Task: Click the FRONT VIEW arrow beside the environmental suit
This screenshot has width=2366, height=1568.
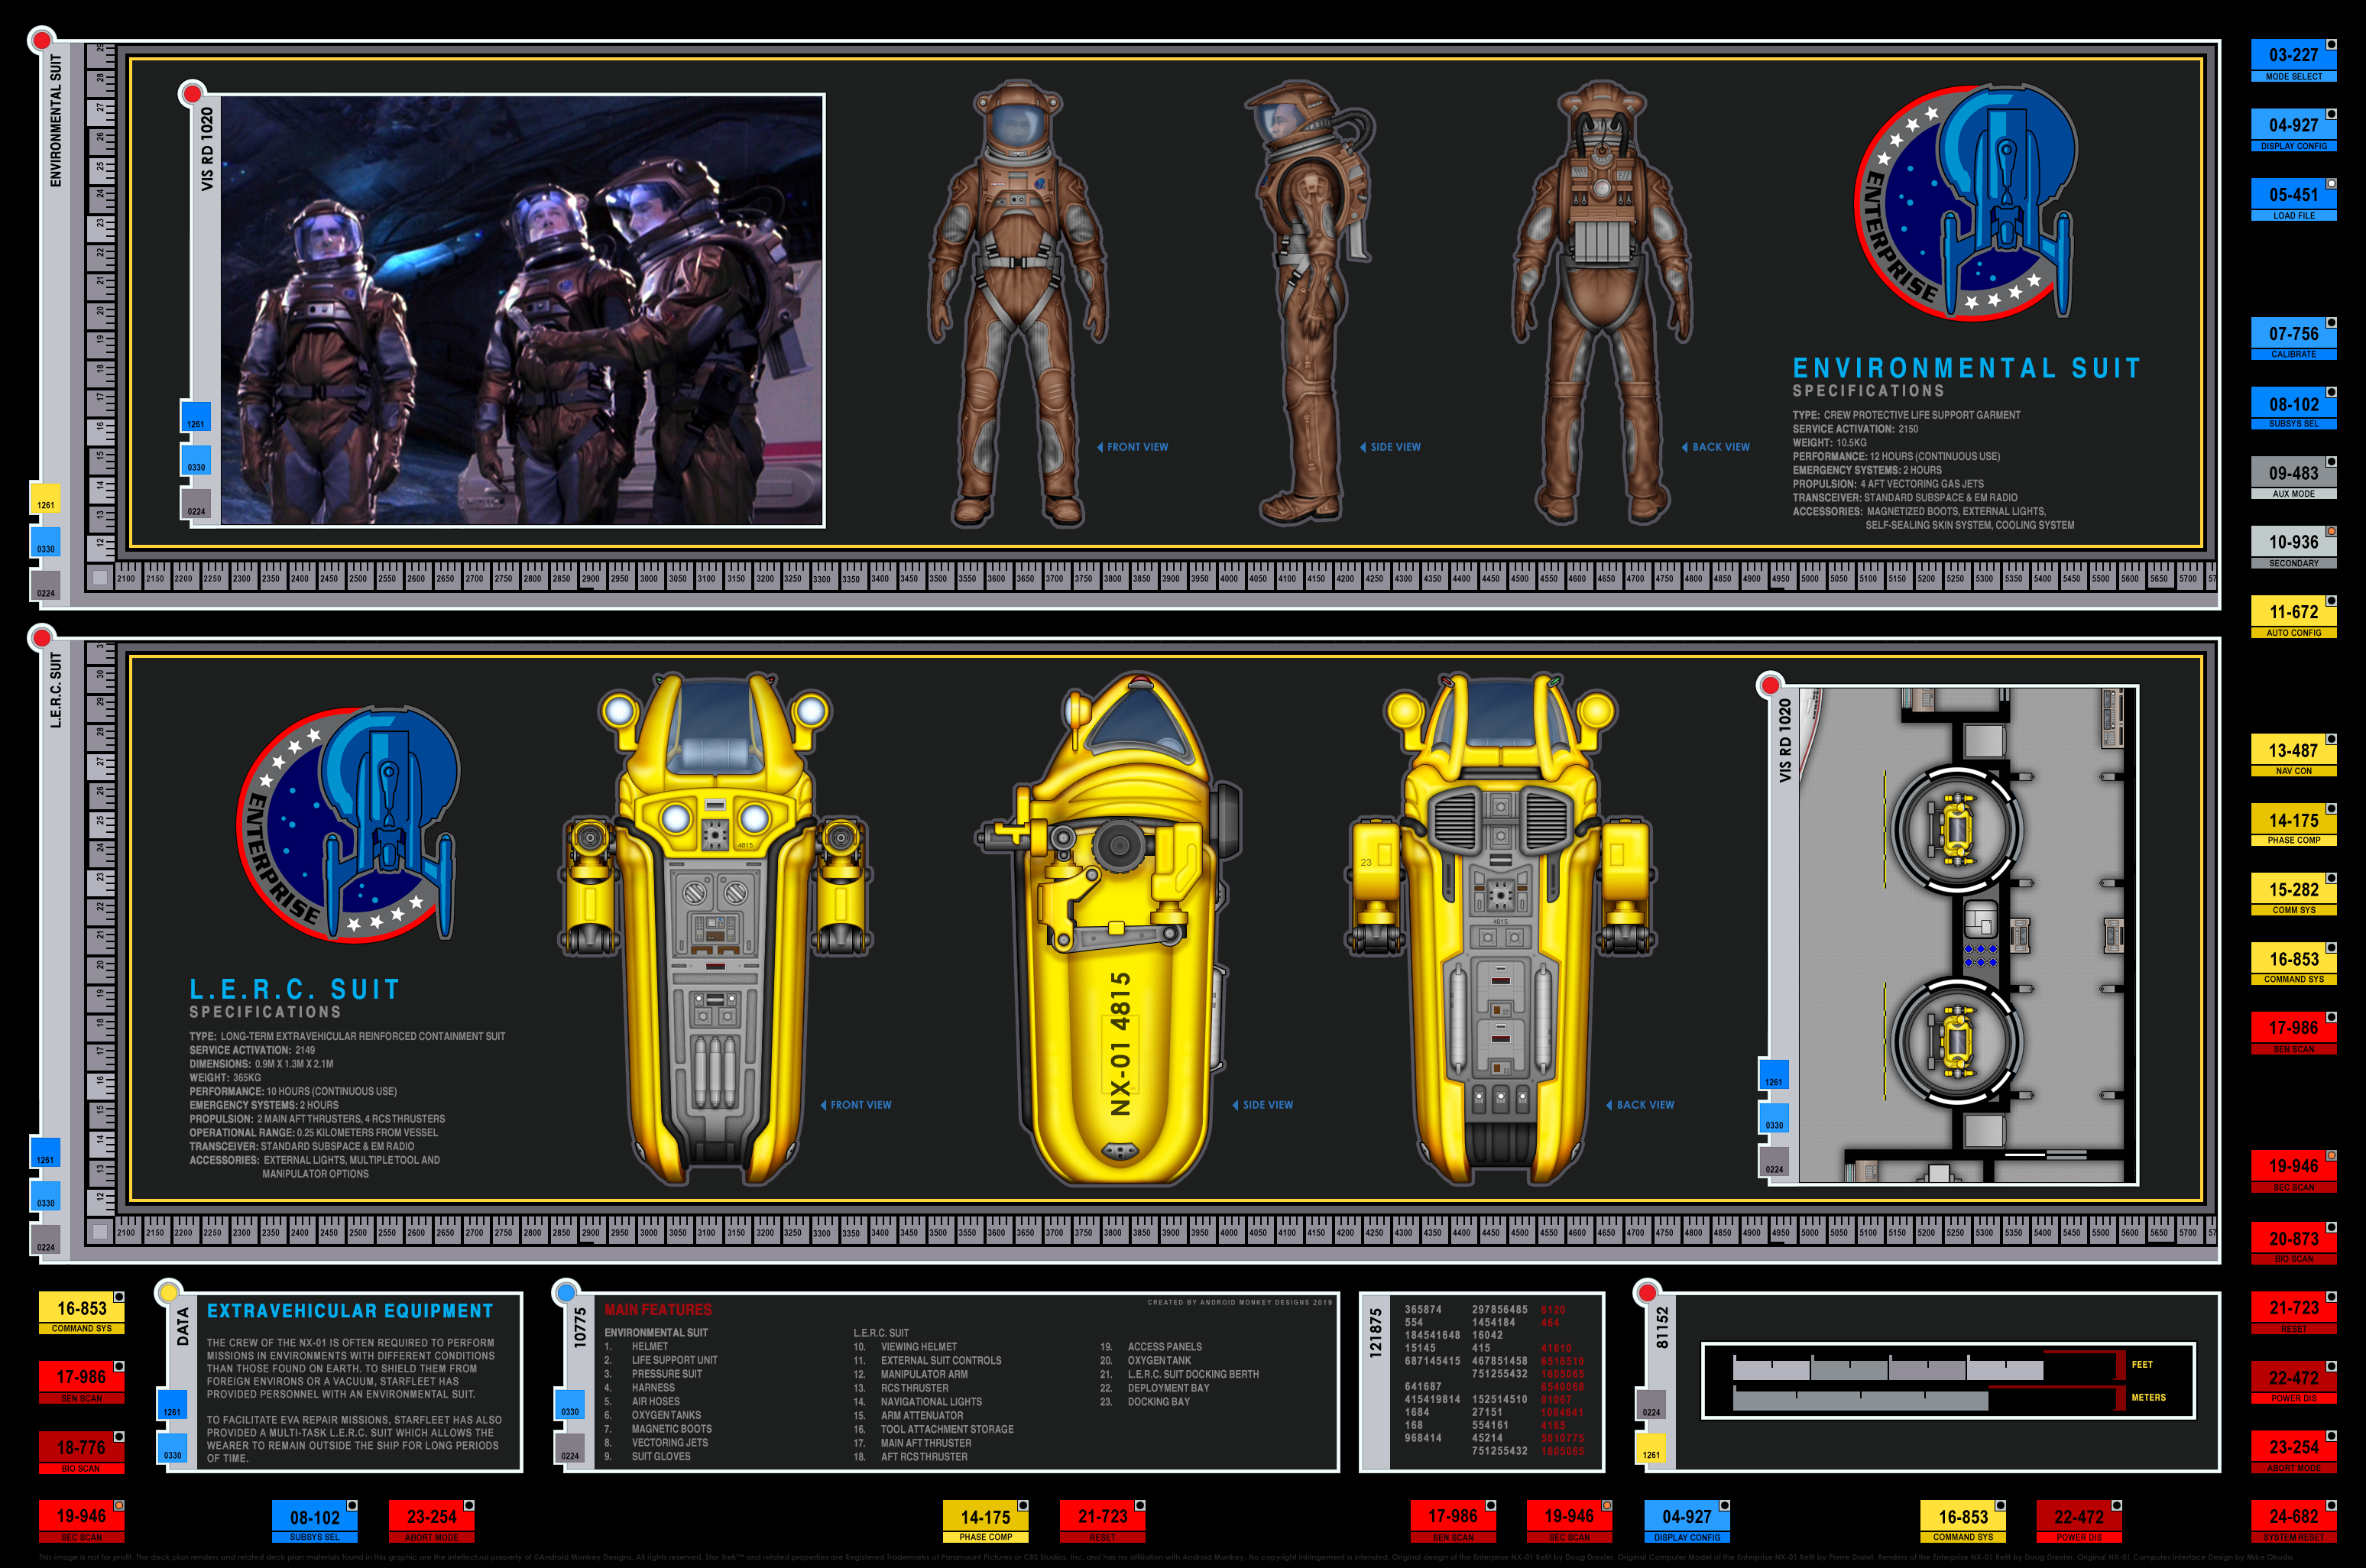Action: (1100, 447)
